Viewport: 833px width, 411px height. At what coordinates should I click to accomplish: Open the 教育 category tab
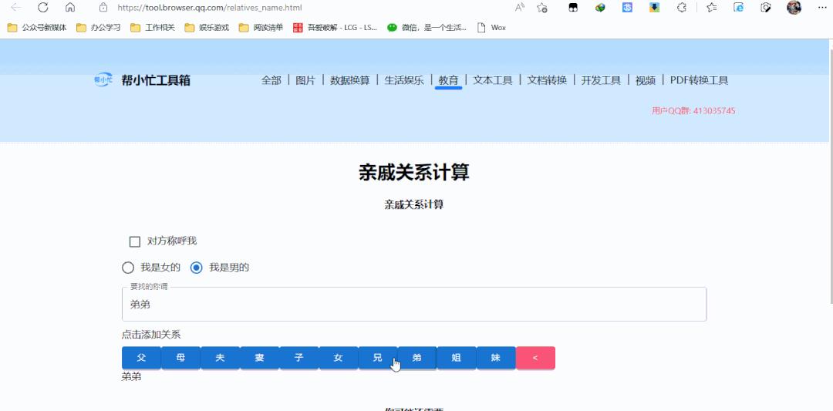448,80
